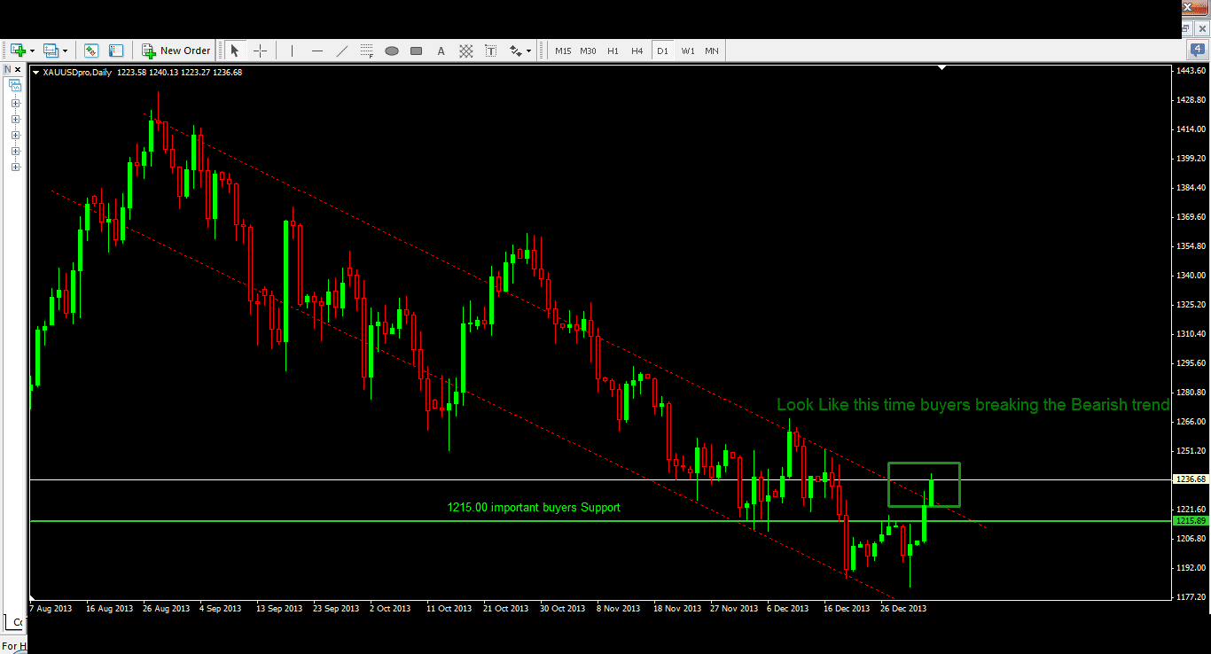The height and width of the screenshot is (654, 1211).
Task: Switch chart to W1 weekly timeframe
Action: [x=688, y=51]
